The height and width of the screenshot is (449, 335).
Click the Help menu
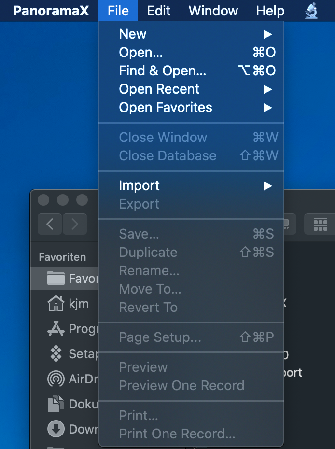pos(270,11)
